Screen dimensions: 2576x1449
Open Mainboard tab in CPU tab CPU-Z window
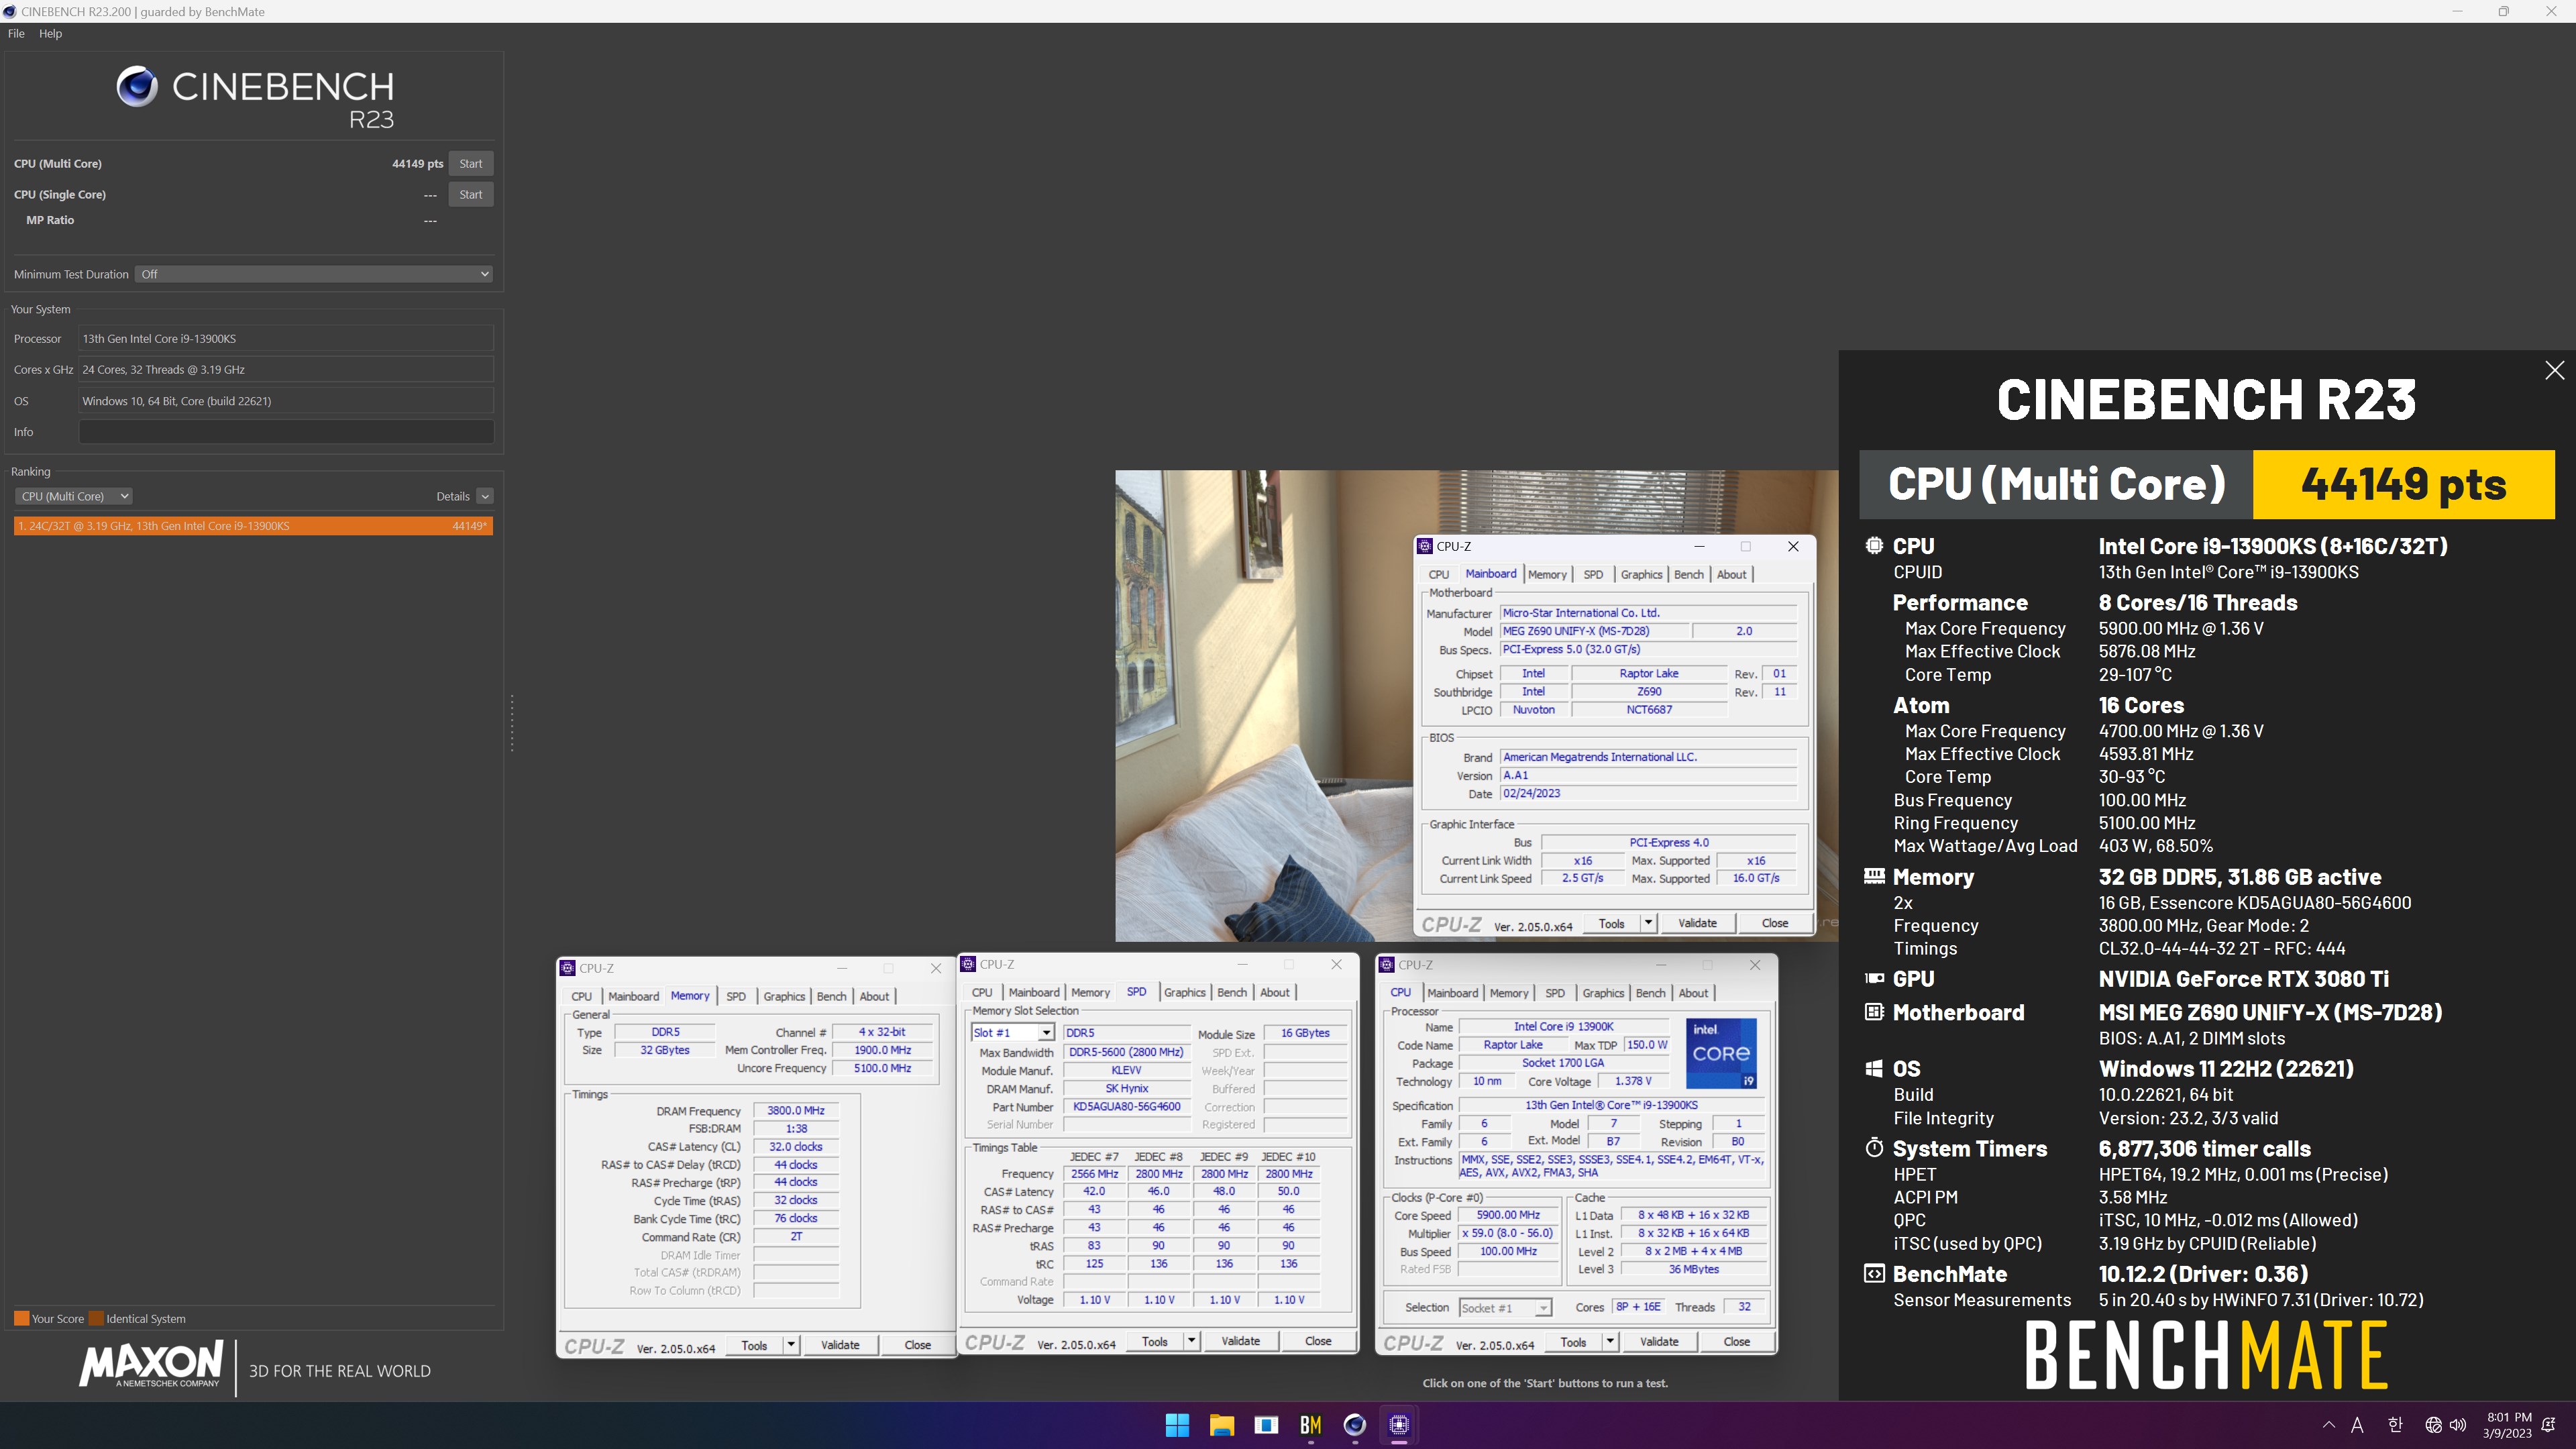pyautogui.click(x=1452, y=993)
